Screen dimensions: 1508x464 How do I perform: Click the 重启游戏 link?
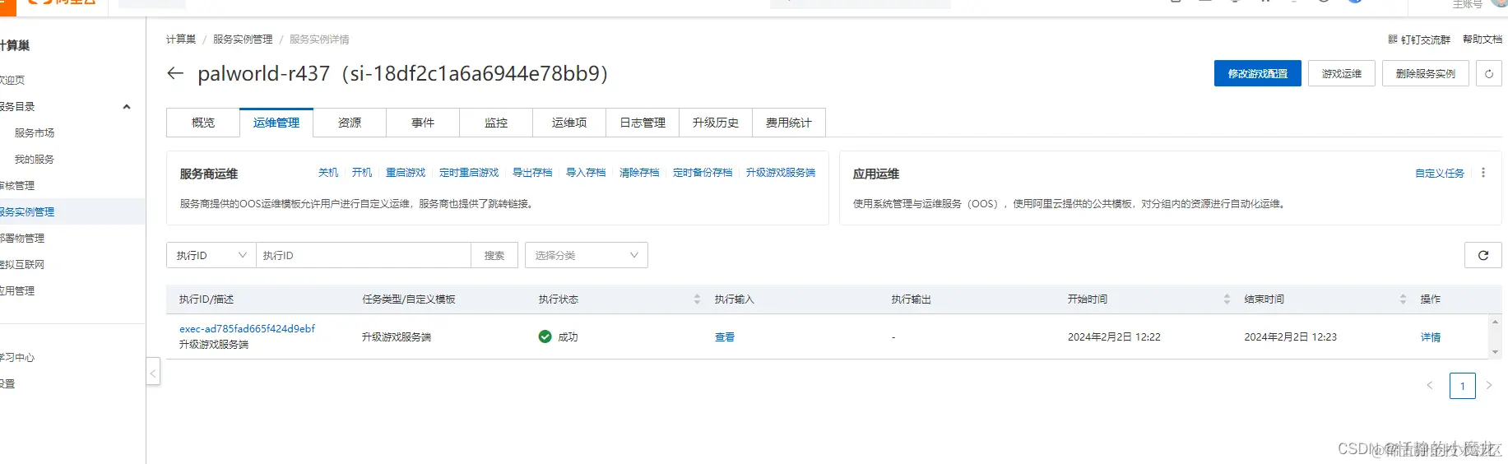(x=406, y=173)
